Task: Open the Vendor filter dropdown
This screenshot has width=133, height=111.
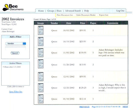Action: [x=16, y=44]
